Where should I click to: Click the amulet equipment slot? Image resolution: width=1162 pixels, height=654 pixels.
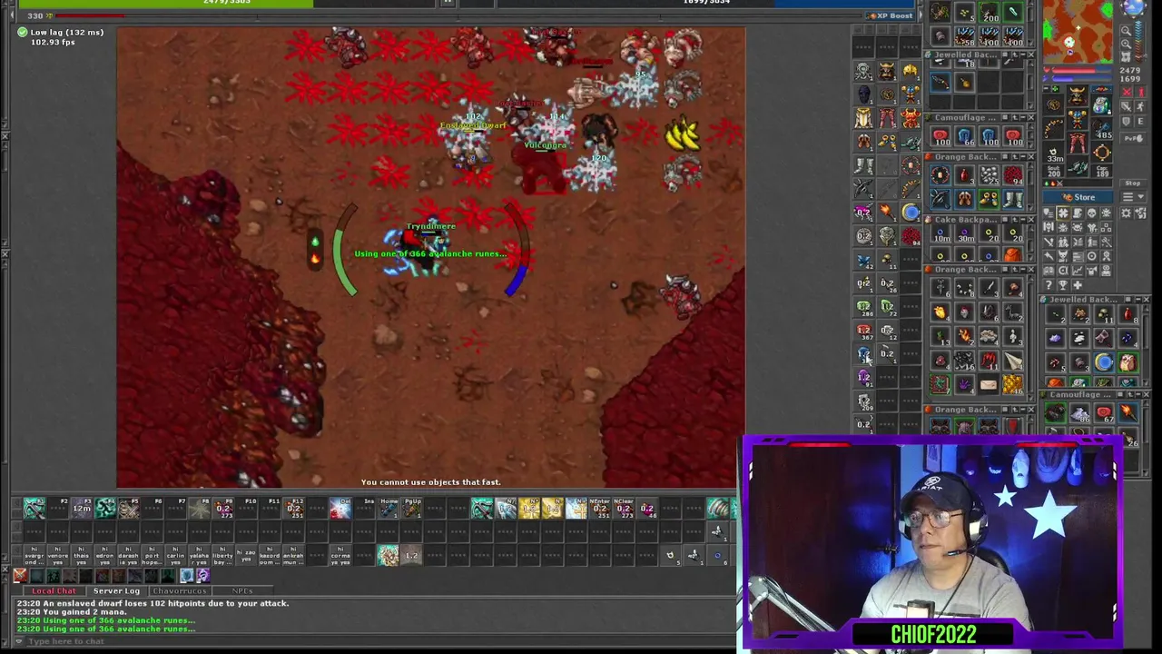[x=1051, y=104]
